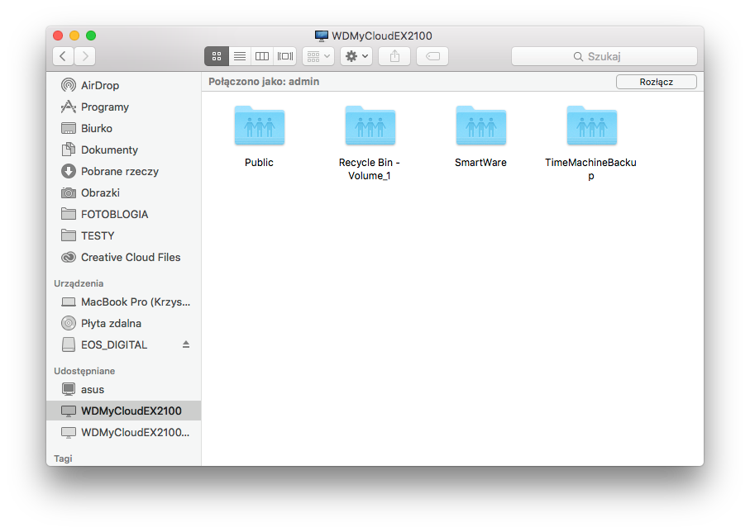Open the gear action menu
This screenshot has width=750, height=532.
[356, 56]
